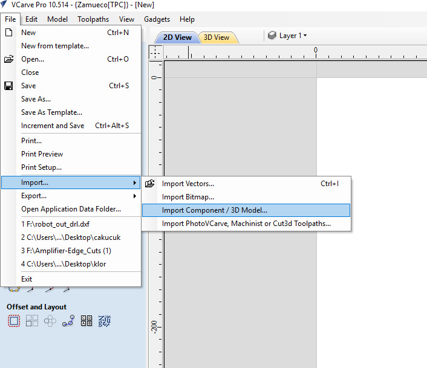Screen dimensions: 427x368
Task: Choose Print Preview menu item
Action: pyautogui.click(x=71, y=154)
